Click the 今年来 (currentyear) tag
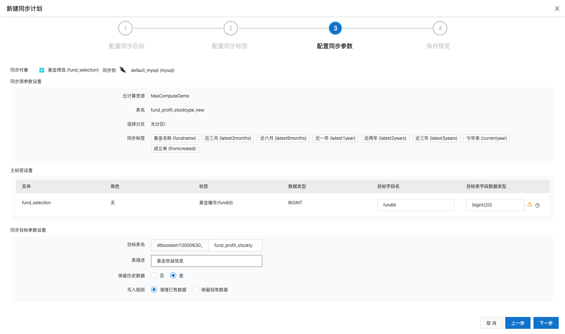 487,138
